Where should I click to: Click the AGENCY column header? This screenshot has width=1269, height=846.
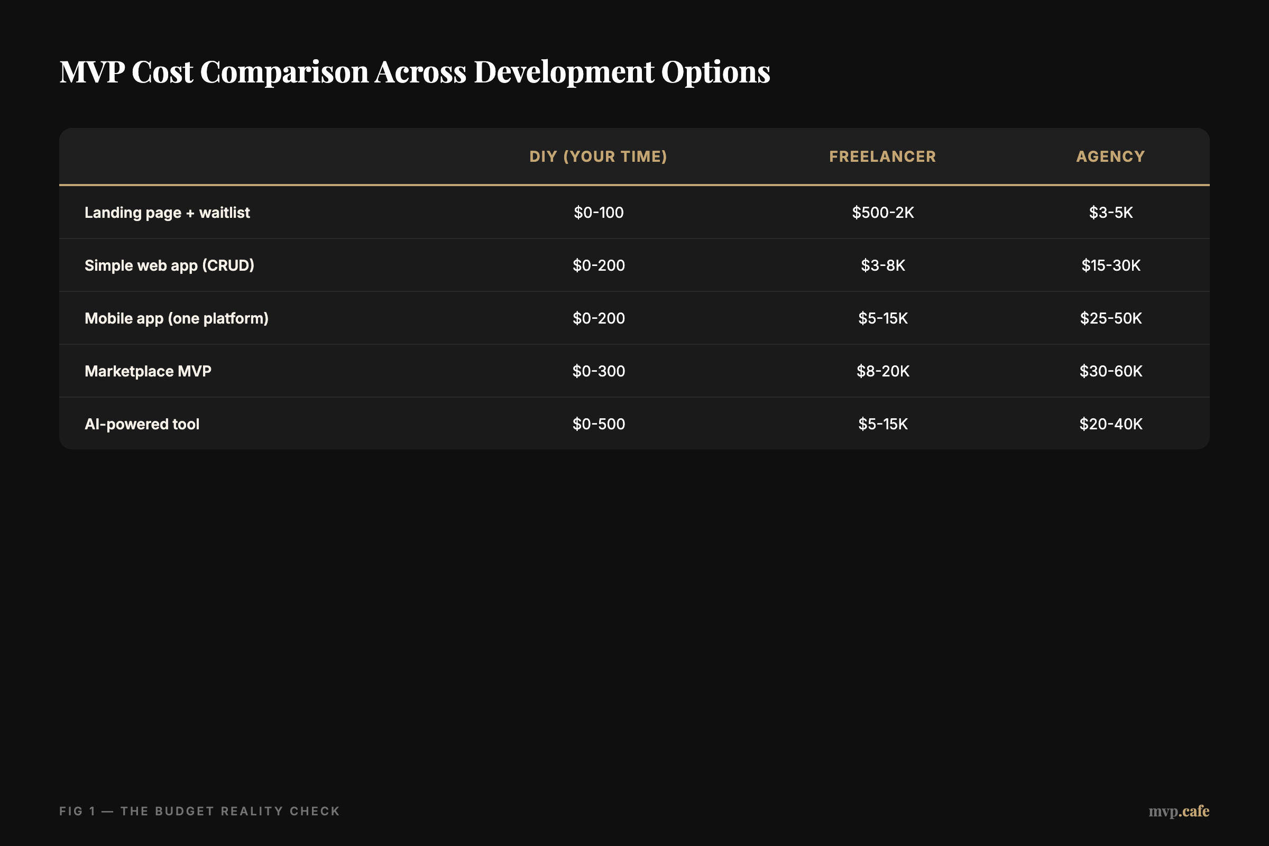[x=1110, y=157]
